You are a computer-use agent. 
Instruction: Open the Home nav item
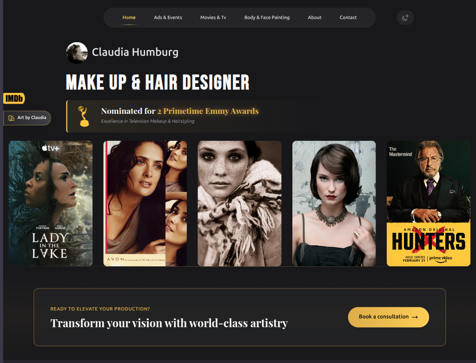(x=129, y=18)
